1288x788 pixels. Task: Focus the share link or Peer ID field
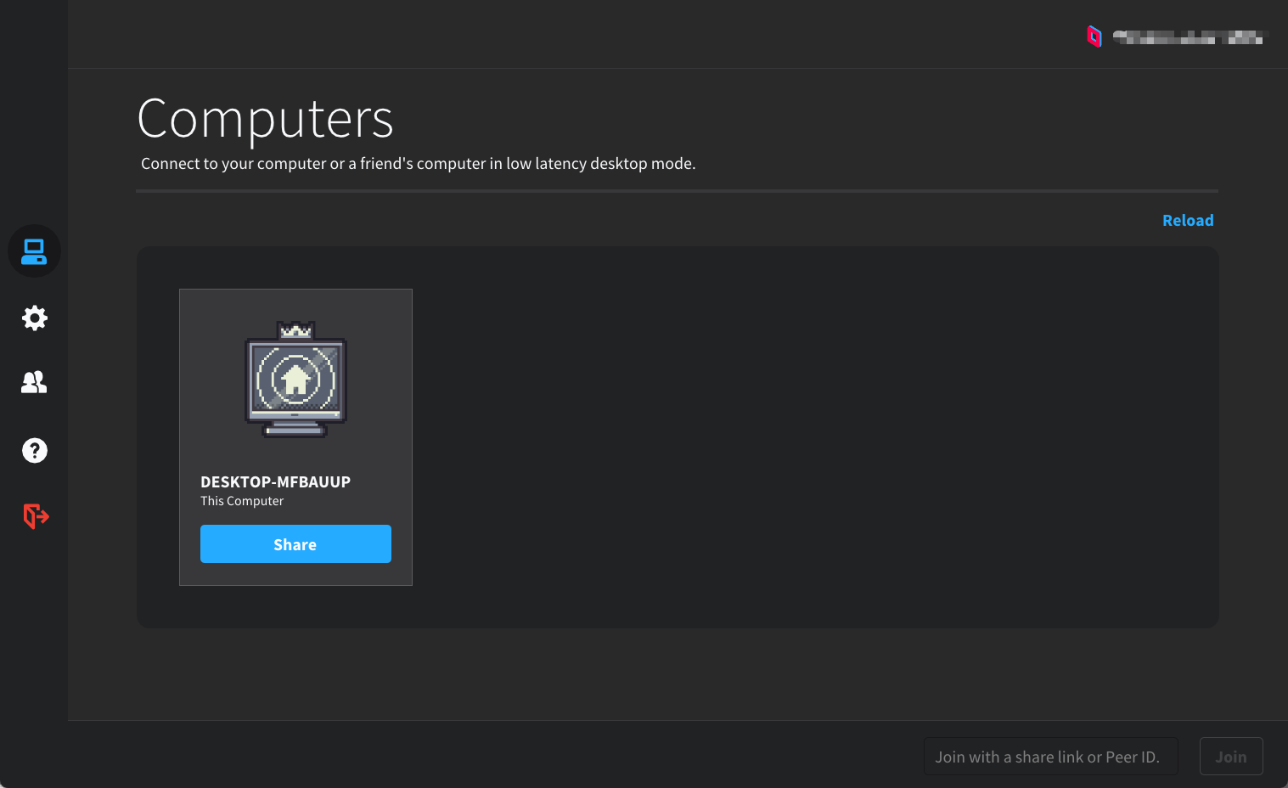coord(1050,757)
